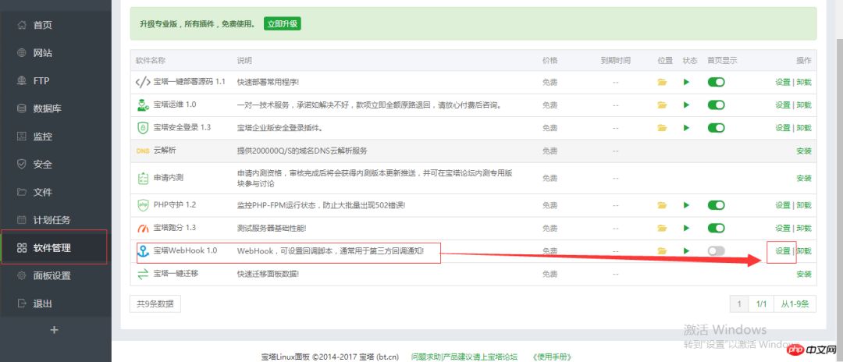This screenshot has width=843, height=362.
Task: Click the 宝塔运维 technician icon
Action: 143,105
